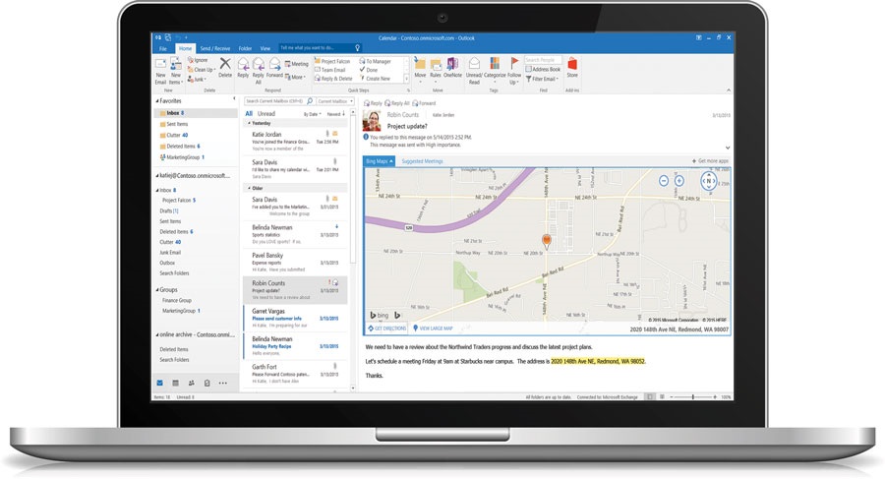
Task: Zoom in on the Bing map
Action: coord(679,181)
